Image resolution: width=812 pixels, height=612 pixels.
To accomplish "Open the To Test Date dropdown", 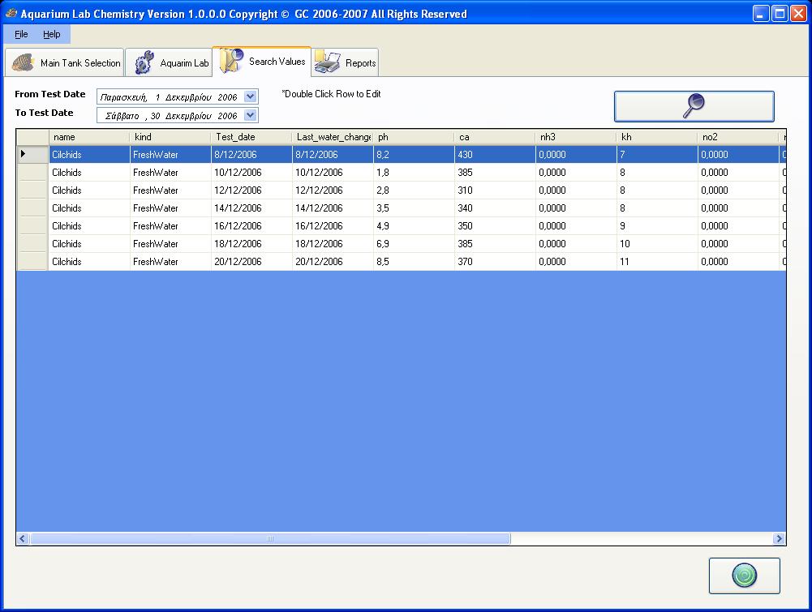I will (x=250, y=115).
